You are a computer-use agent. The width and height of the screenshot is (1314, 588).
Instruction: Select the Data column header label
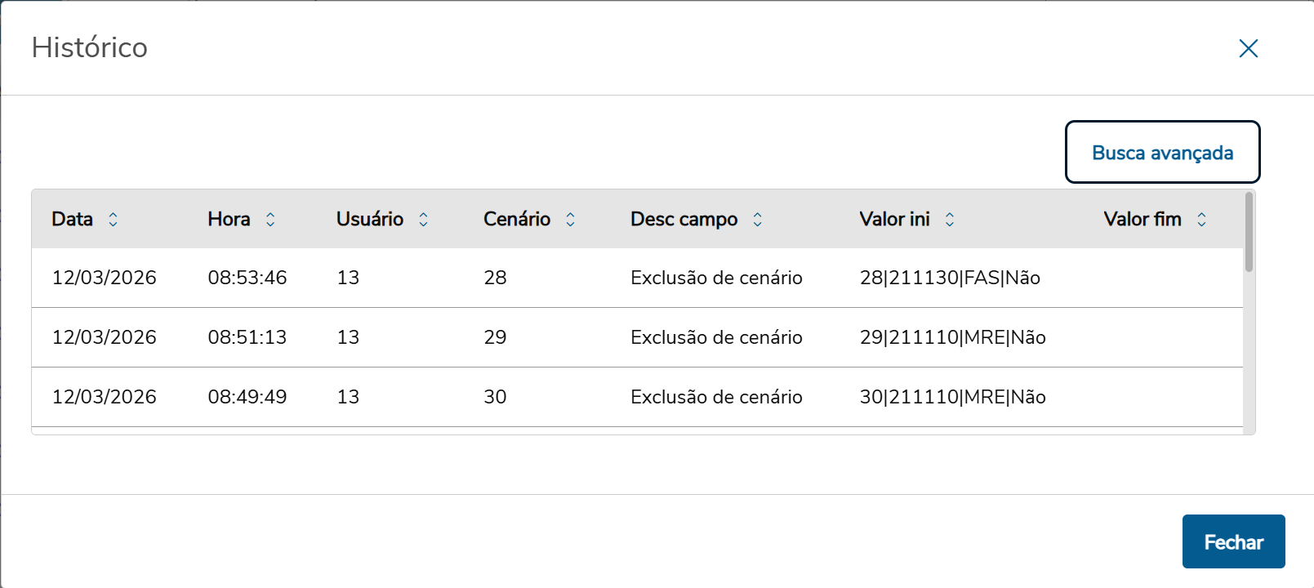(72, 219)
